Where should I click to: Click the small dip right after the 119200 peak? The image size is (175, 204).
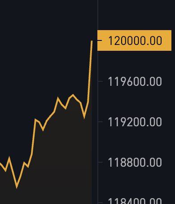tap(43, 130)
